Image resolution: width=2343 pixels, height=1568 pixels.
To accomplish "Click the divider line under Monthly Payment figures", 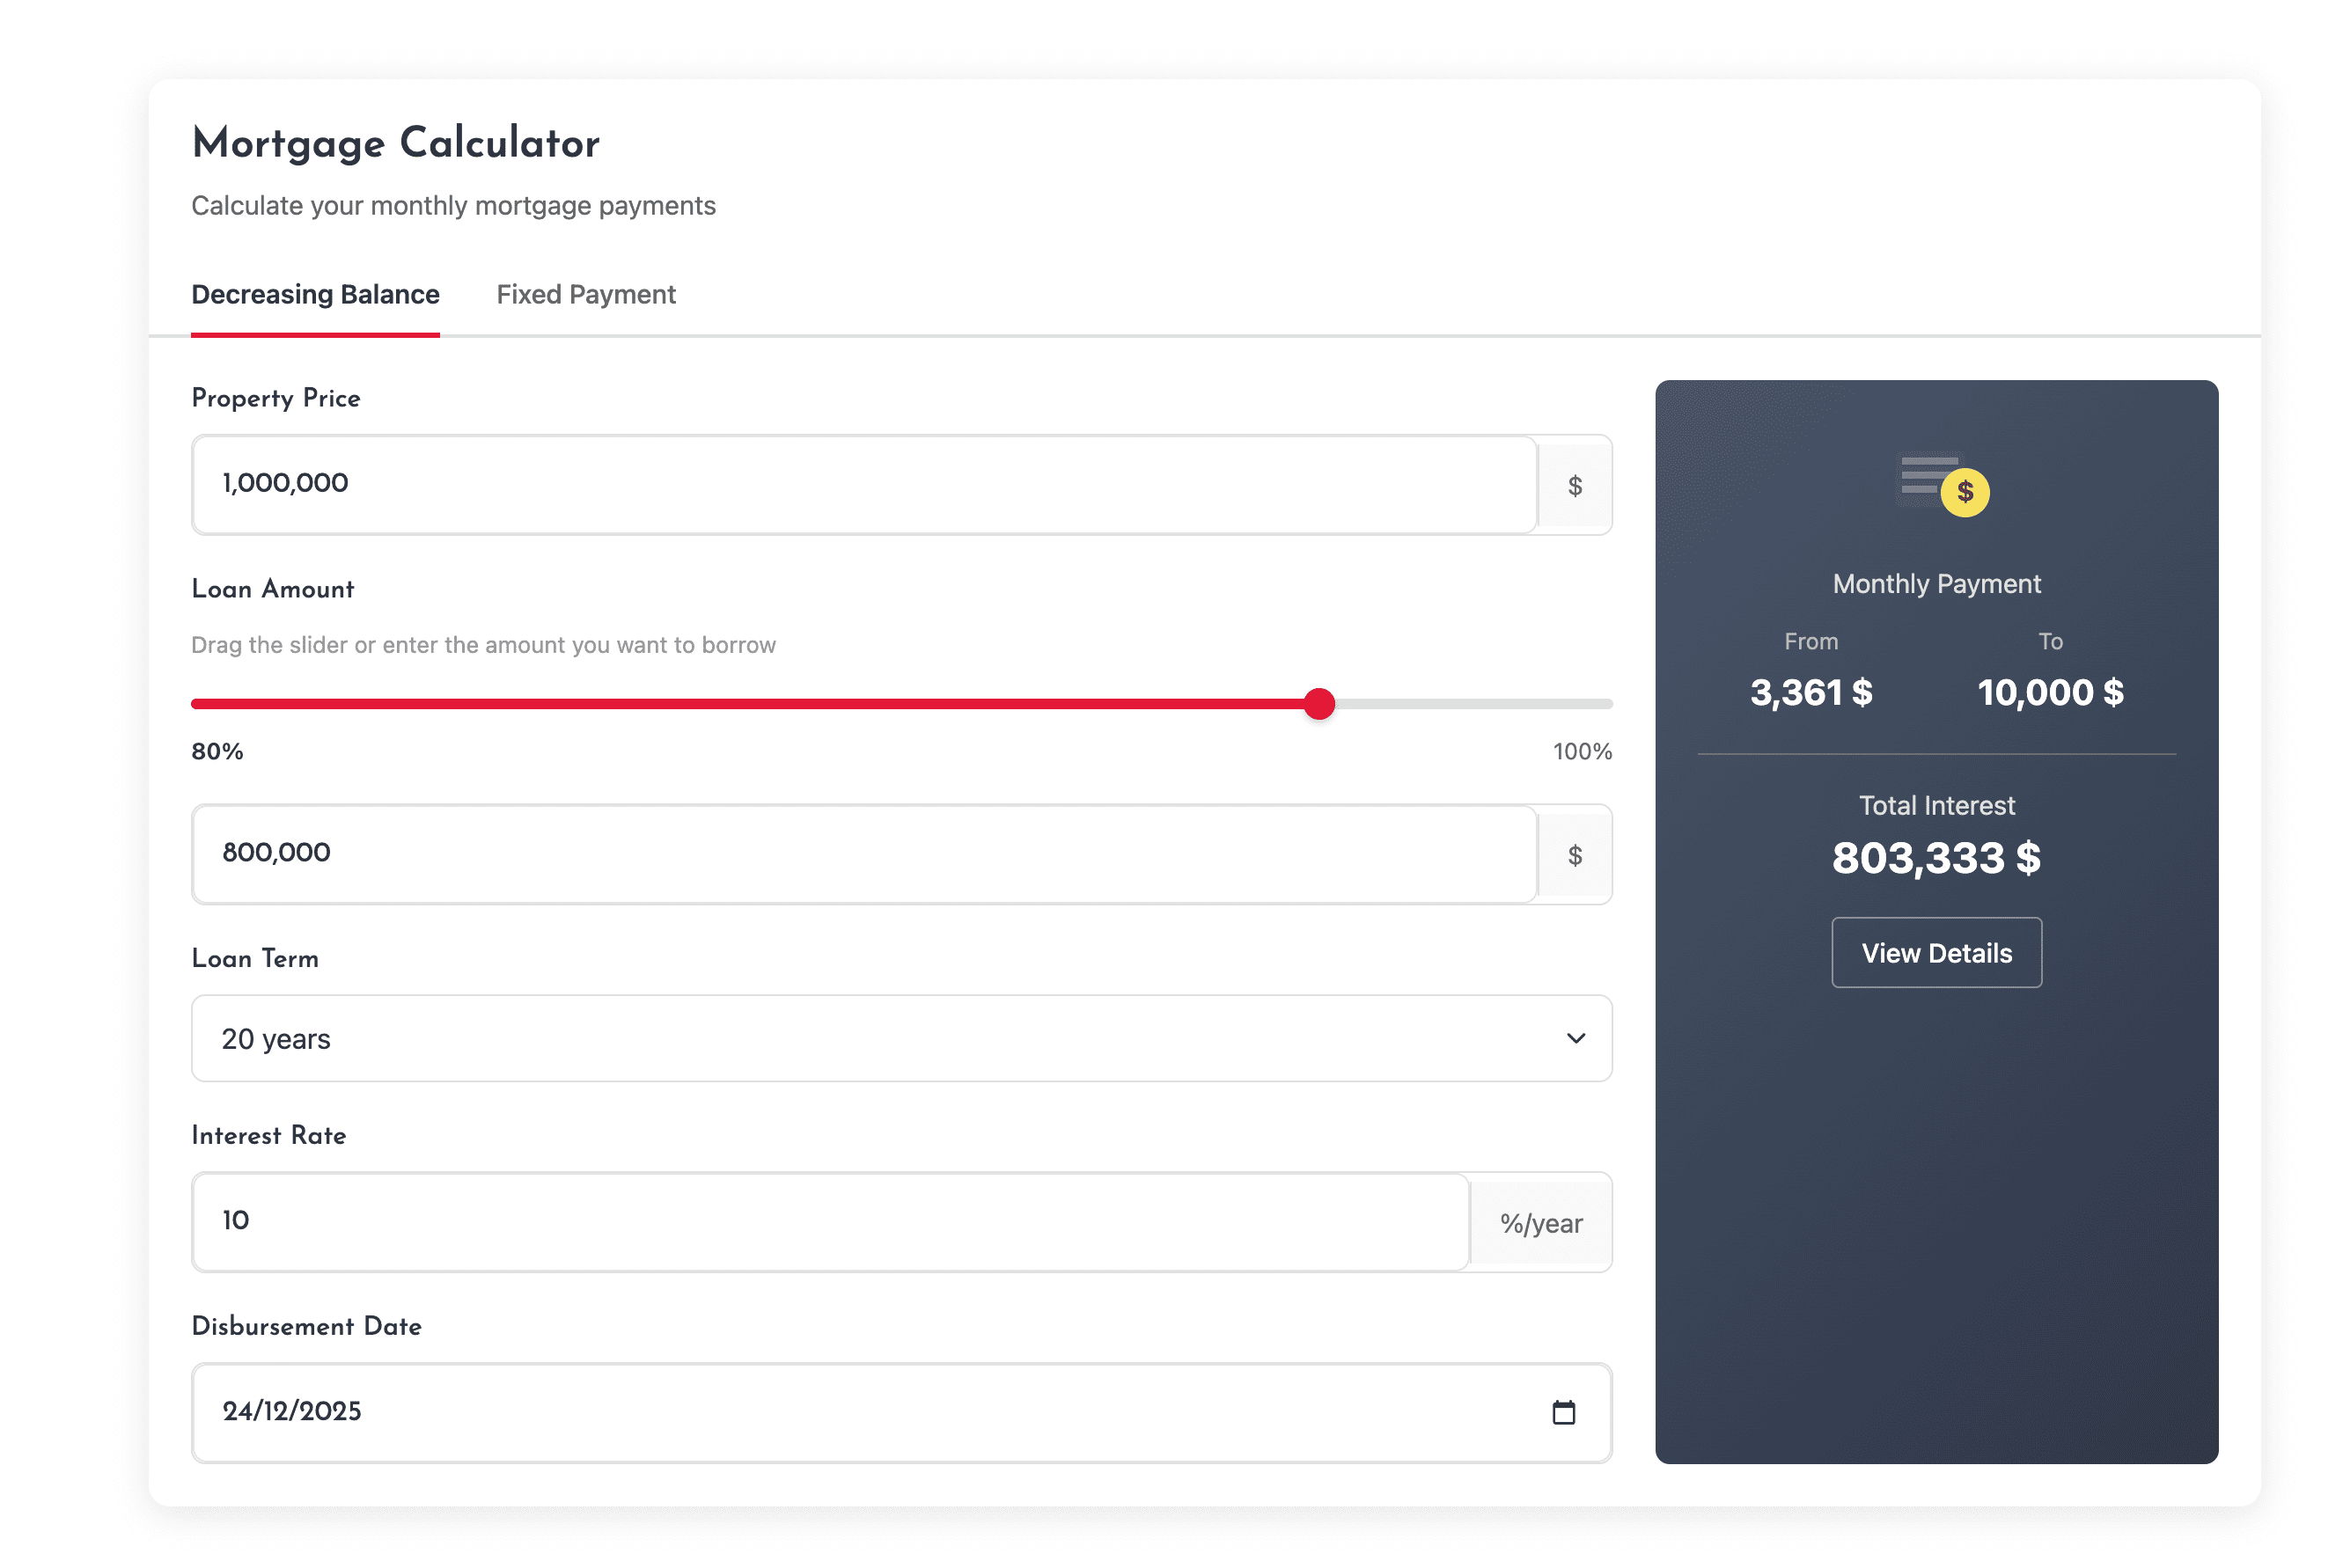I will pyautogui.click(x=1938, y=756).
